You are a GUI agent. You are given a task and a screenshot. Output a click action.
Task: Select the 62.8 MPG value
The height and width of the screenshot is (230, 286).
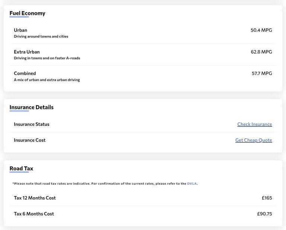coord(261,52)
